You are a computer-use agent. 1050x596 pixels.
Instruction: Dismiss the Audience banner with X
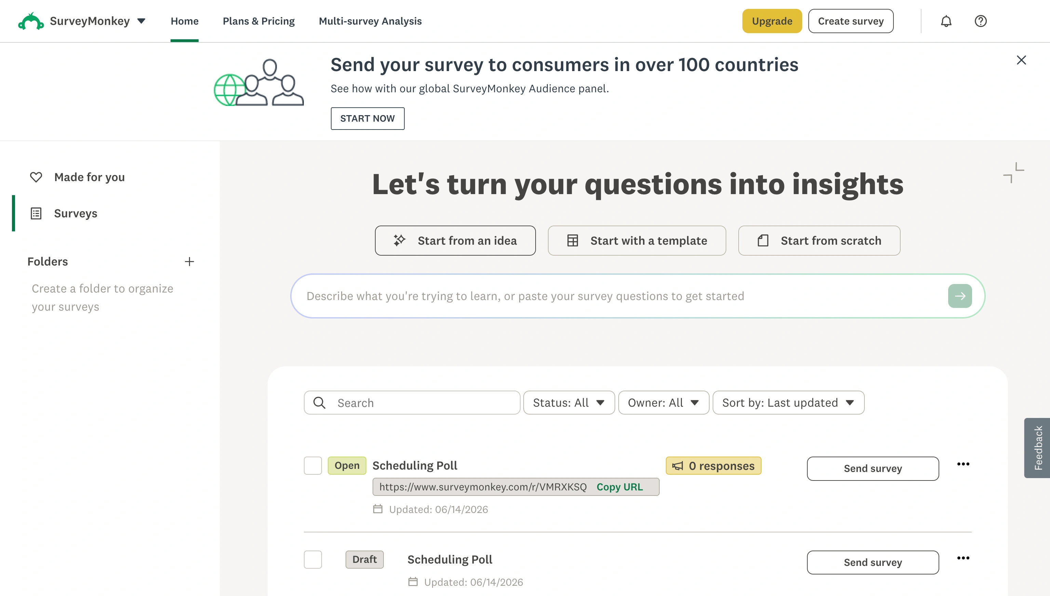pyautogui.click(x=1021, y=60)
